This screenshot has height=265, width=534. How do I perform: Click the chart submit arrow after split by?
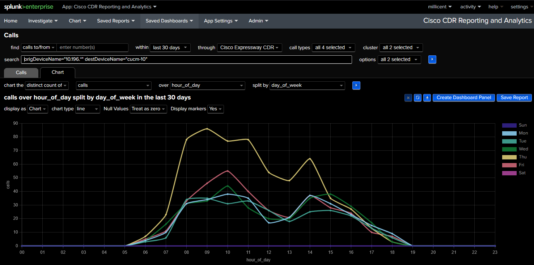(x=356, y=85)
